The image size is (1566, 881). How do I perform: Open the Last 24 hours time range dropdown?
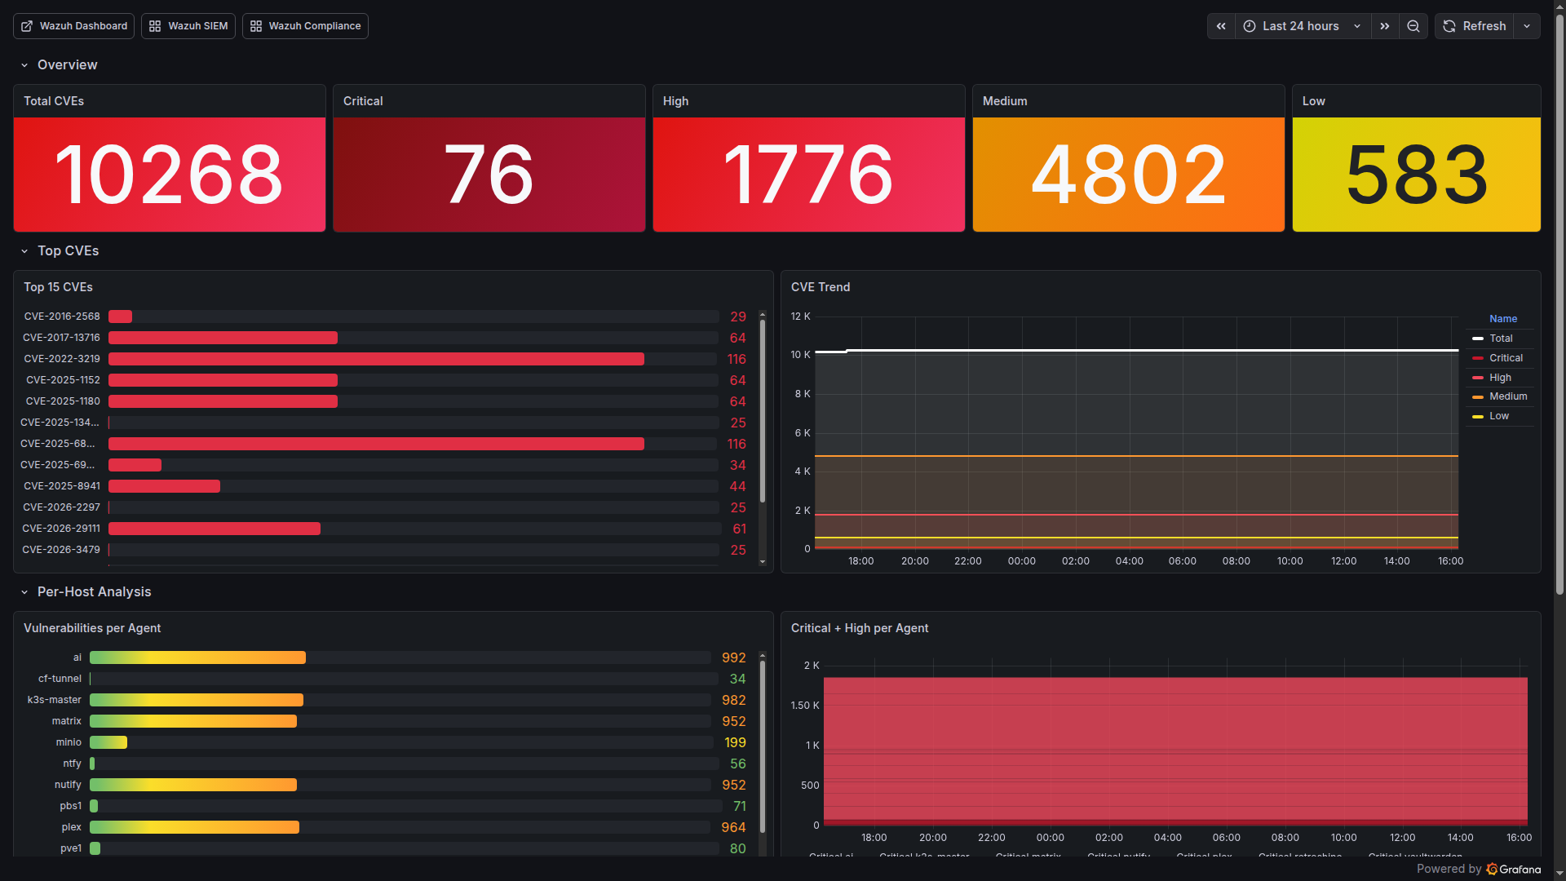(1301, 26)
